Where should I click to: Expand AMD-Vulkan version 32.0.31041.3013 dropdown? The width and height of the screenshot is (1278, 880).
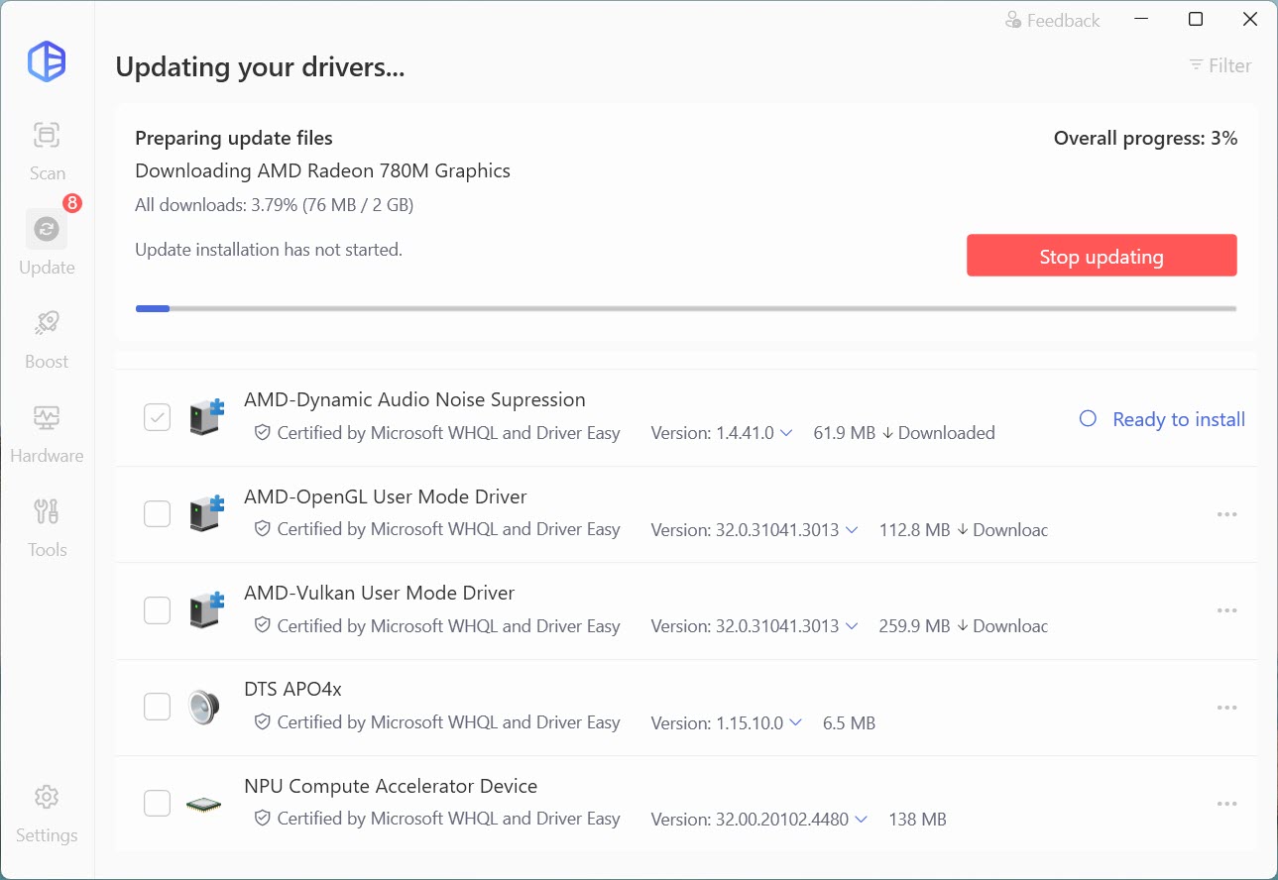pos(851,626)
